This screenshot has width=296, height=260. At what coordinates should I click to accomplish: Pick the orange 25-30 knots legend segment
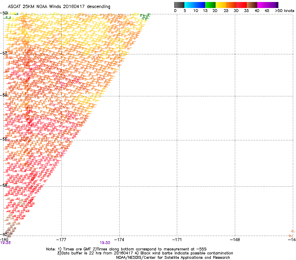point(231,5)
